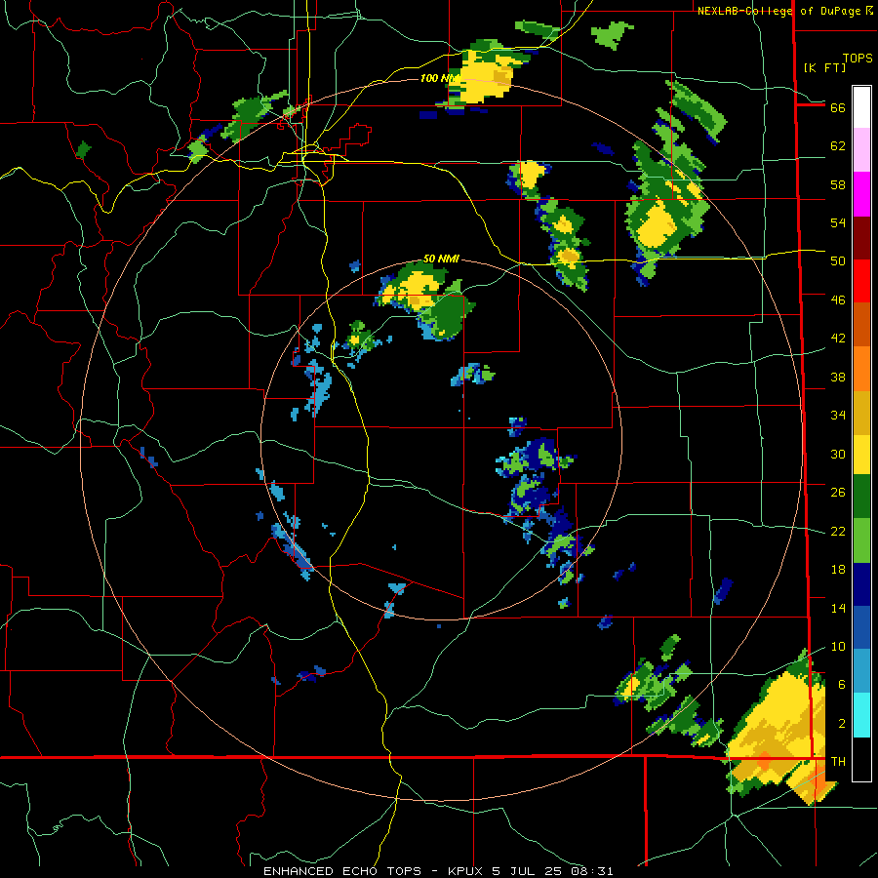Click the "NEXLAB-College of DuPage" credit text
The image size is (878, 878).
click(779, 11)
